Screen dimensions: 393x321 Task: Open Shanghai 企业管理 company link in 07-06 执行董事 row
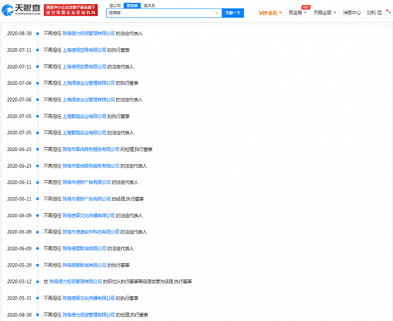click(89, 83)
